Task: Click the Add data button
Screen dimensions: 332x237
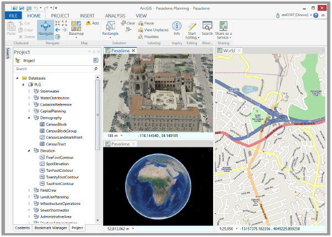Action: pos(92,23)
